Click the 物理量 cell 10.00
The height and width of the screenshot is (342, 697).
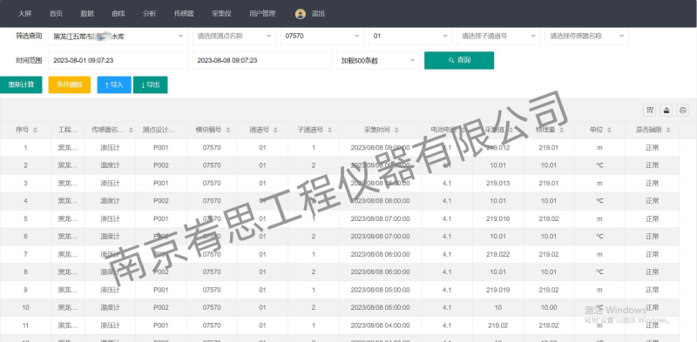[549, 307]
